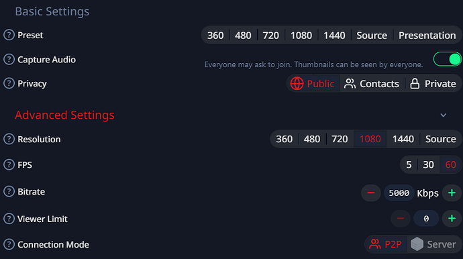Increase bitrate with the plus button
463x259 pixels.
pyautogui.click(x=452, y=193)
